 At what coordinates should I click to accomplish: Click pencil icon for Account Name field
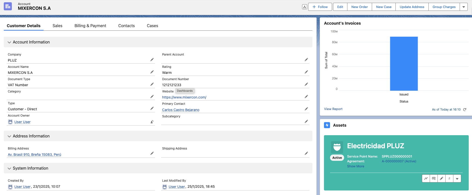tap(152, 72)
